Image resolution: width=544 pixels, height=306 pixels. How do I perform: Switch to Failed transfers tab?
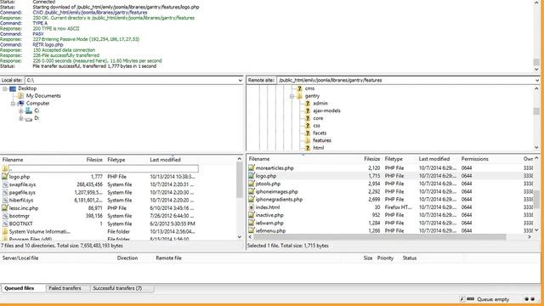68,288
